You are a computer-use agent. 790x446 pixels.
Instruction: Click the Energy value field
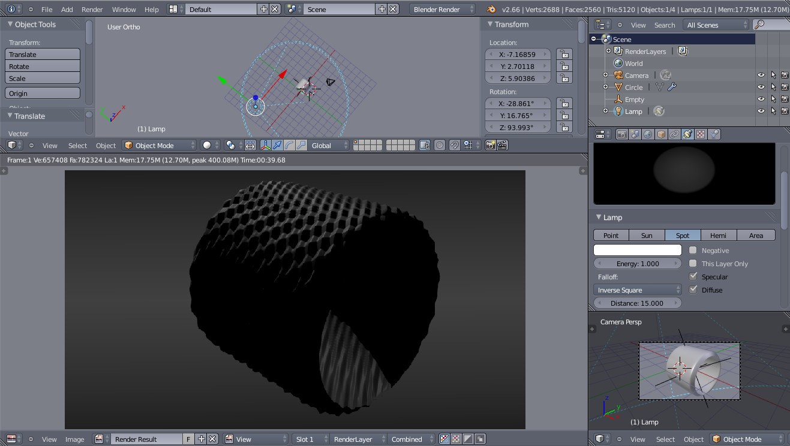637,264
